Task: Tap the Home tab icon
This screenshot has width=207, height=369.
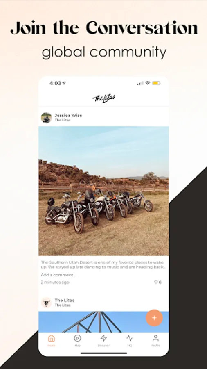Action: [x=52, y=339]
